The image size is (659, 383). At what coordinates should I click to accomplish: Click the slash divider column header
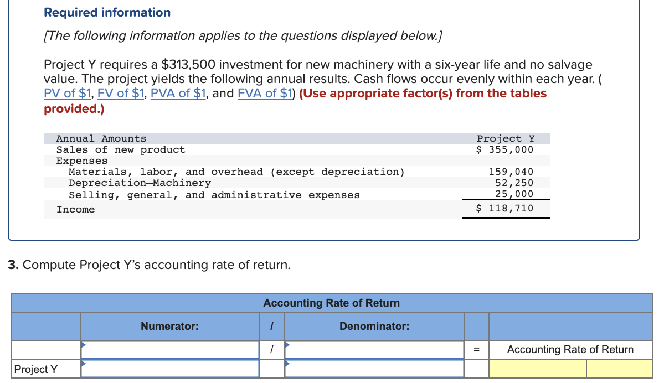pyautogui.click(x=271, y=327)
